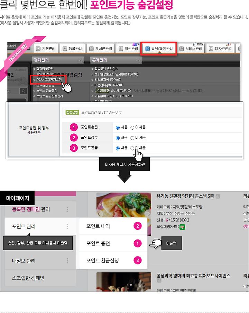This screenshot has height=313, width=249.
Task: Select 미사용 radio for 포인트환급
Action: tap(132, 148)
